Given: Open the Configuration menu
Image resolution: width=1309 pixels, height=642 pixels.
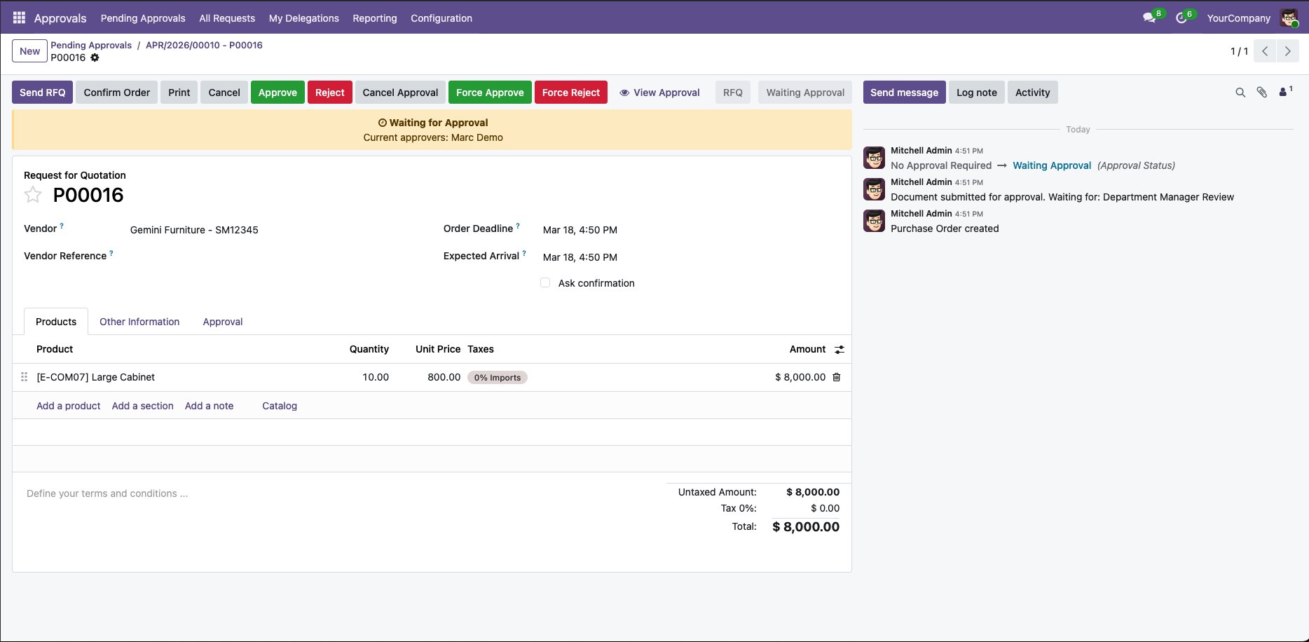Looking at the screenshot, I should coord(441,18).
